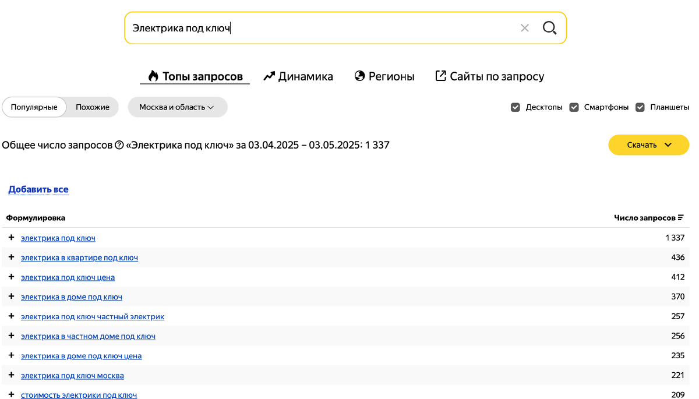Disable the Смартфоны checkbox
The width and height of the screenshot is (699, 399).
574,107
